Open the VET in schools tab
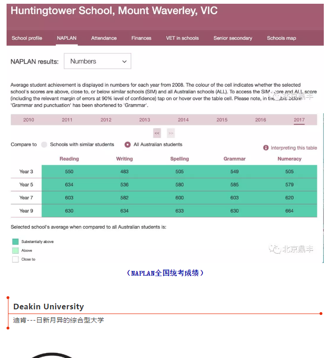This screenshot has height=358, width=328. [x=182, y=38]
